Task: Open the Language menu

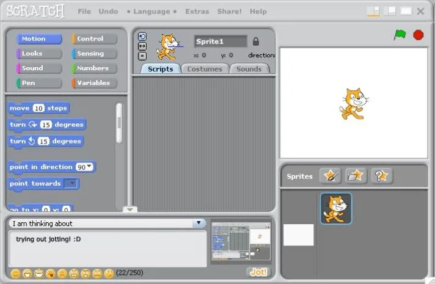Action: (x=152, y=12)
